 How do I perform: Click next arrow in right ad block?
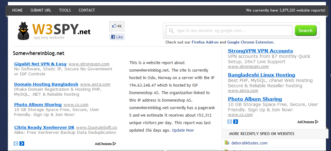(x=235, y=122)
